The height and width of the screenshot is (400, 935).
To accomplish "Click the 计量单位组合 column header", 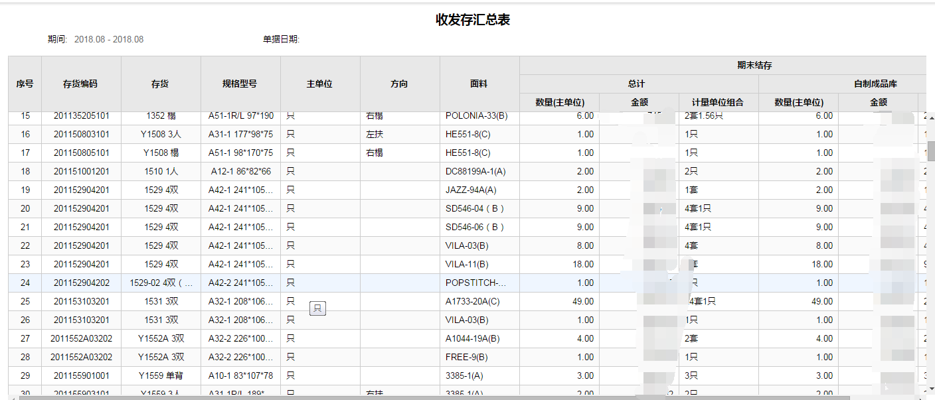I will click(x=718, y=102).
